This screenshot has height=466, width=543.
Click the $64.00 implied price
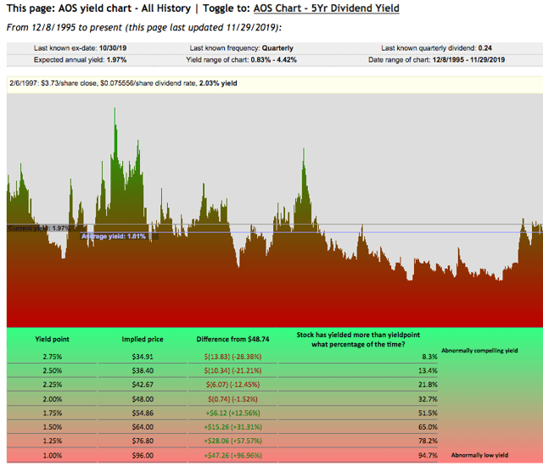[143, 427]
